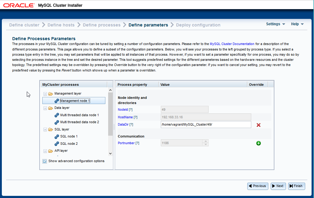Show help for DataDir via [?]
This screenshot has height=198, width=314.
pos(131,125)
